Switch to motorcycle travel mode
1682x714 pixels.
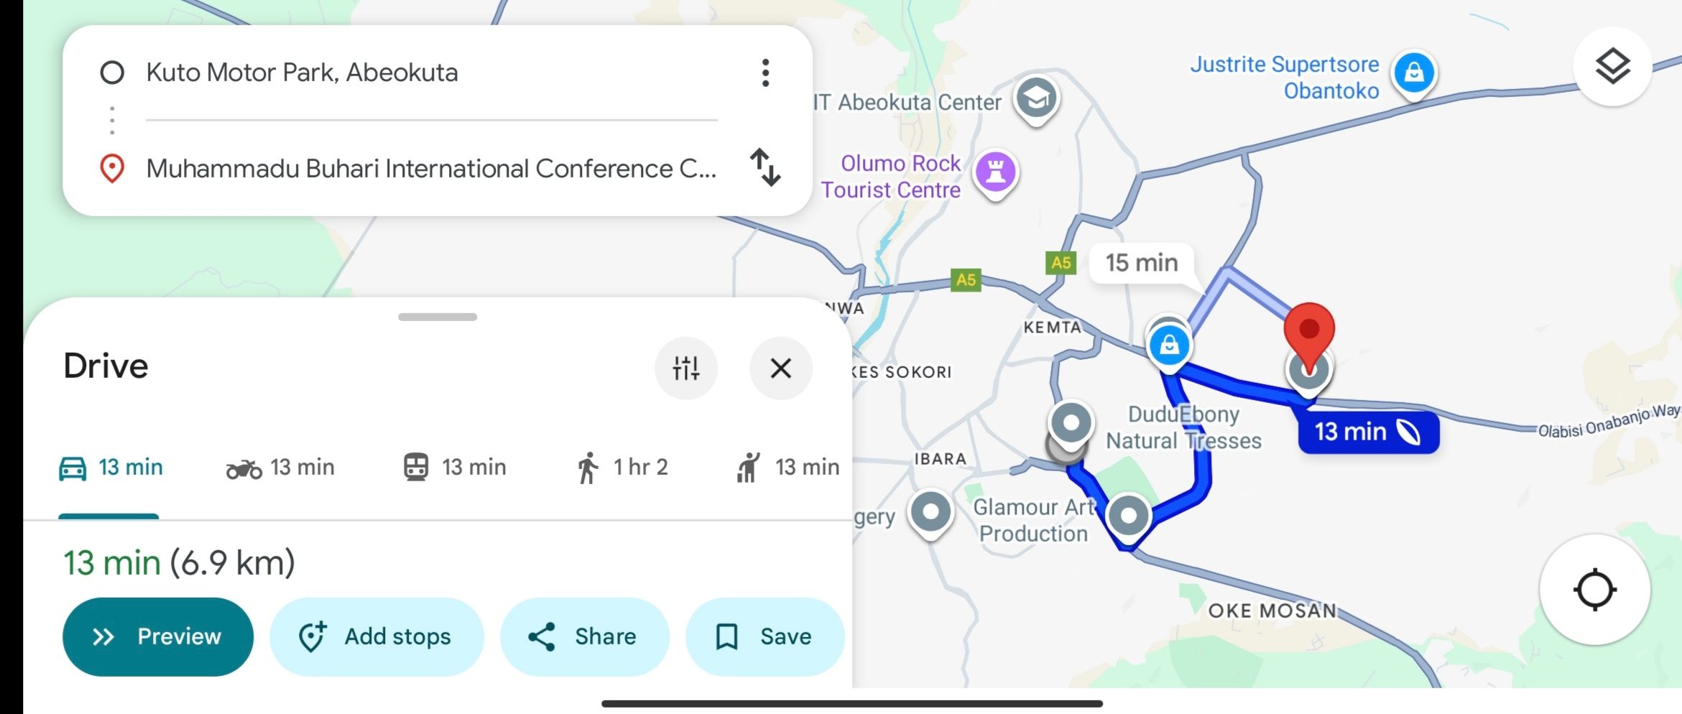280,468
